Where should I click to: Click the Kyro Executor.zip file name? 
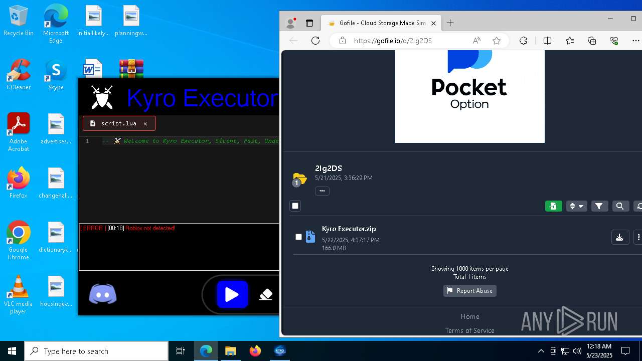pyautogui.click(x=349, y=229)
